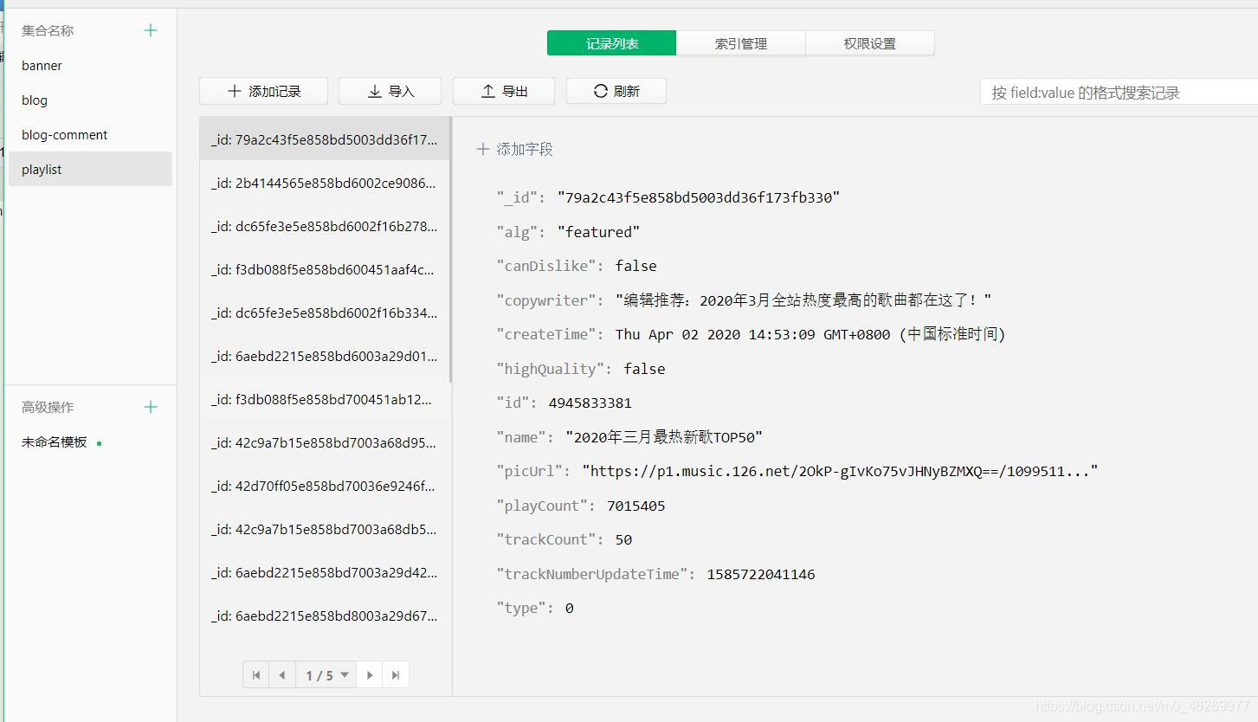Click the id value 4945833381
1258x722 pixels.
tap(590, 403)
